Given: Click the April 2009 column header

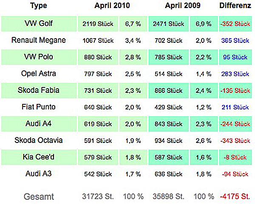Looking at the screenshot, I should 183,6.
